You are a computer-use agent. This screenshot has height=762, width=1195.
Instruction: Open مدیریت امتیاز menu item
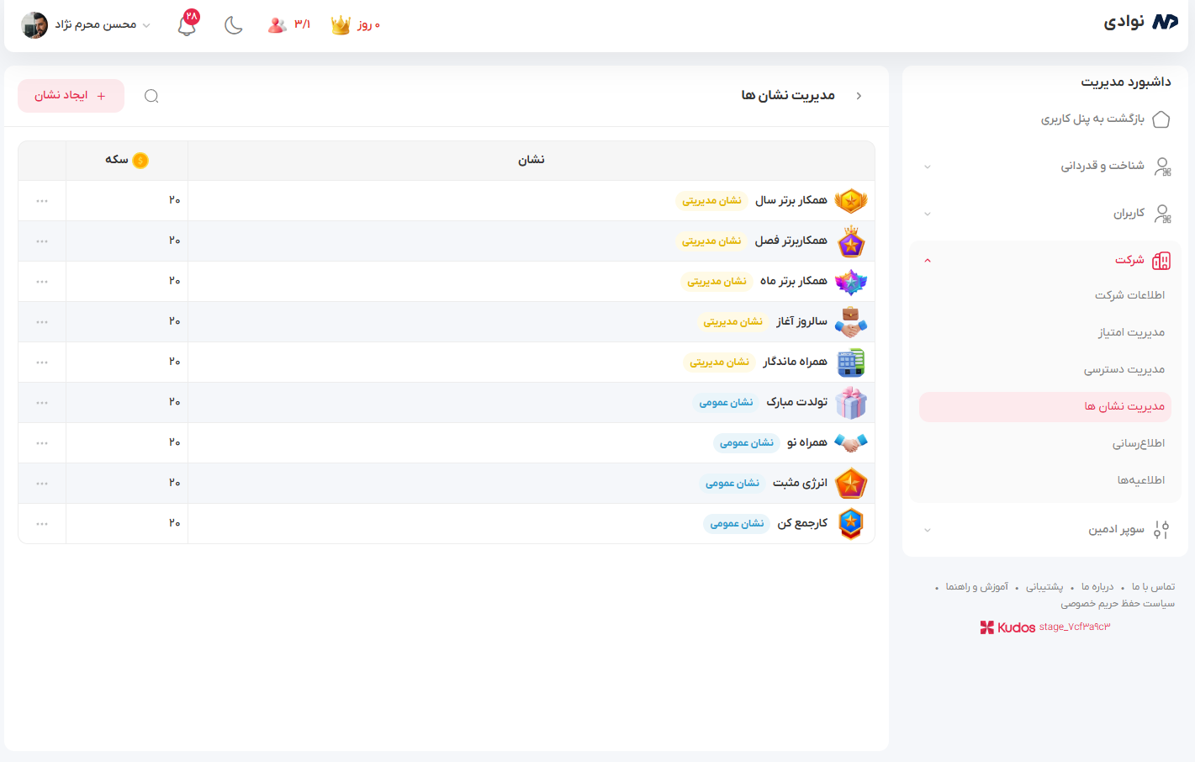point(1131,332)
